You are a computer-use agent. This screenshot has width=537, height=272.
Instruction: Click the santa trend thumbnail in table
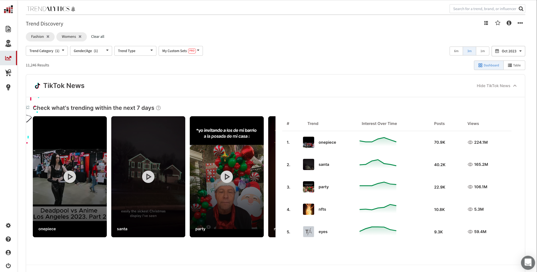(309, 164)
